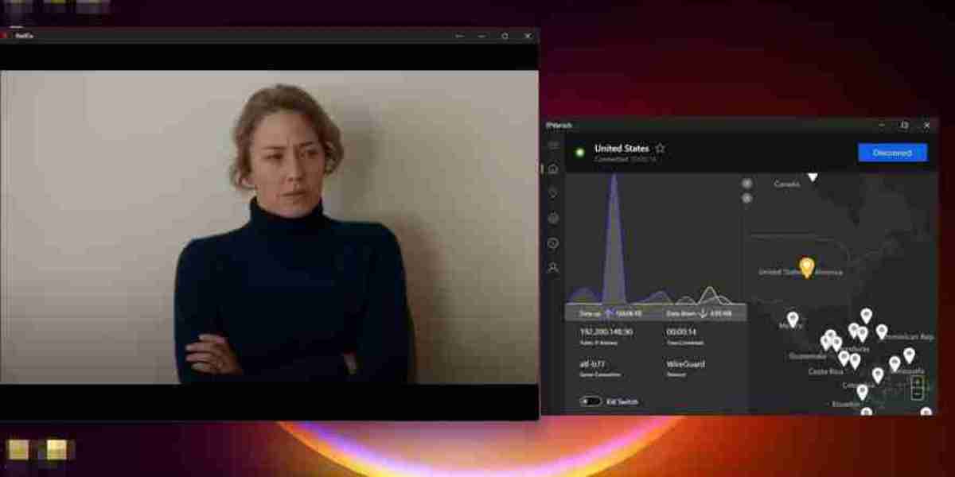Viewport: 955px width, 477px height.
Task: Open the Locations pin icon in sidebar
Action: click(553, 193)
